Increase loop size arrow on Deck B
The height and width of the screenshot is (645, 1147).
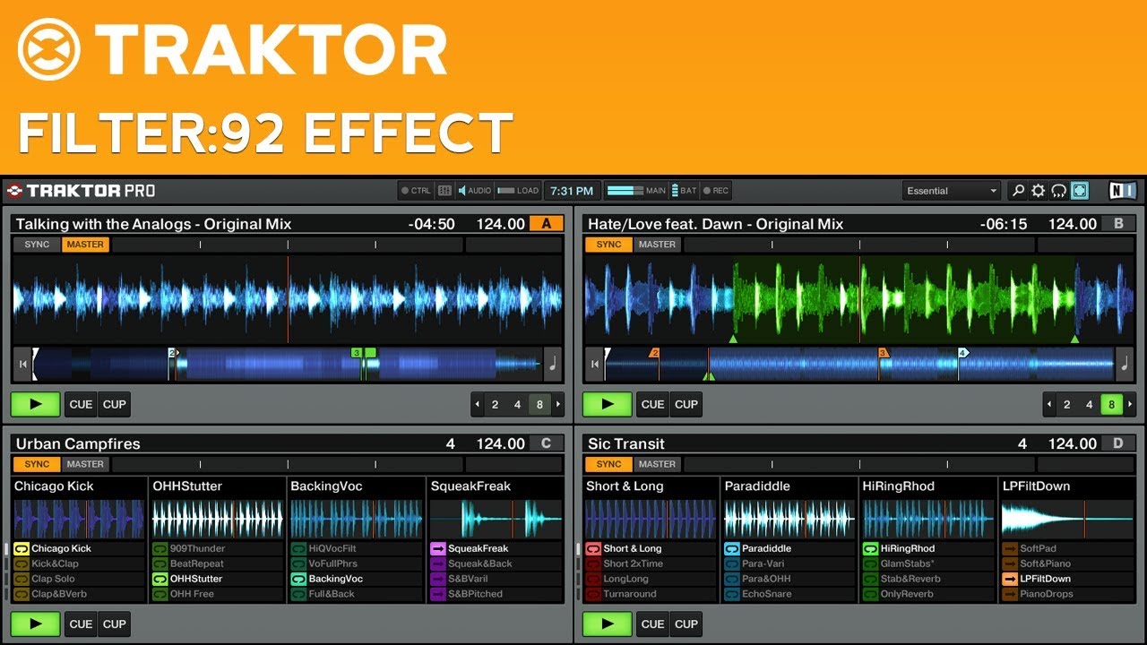pos(1130,404)
